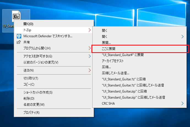
Task: Select "UI_Standard_Guitar.7z" に圧縮してメール送信
Action: 139,85
